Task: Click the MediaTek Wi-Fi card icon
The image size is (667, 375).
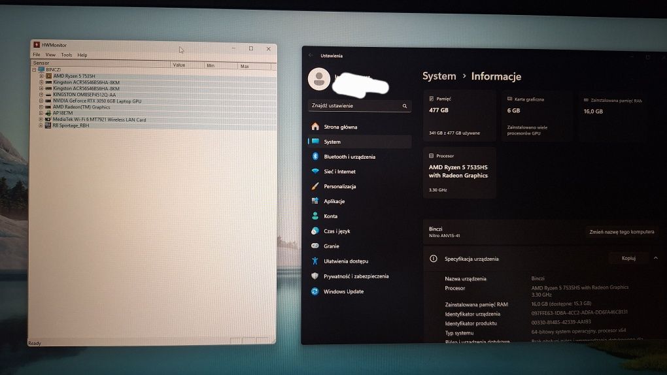Action: (48, 120)
